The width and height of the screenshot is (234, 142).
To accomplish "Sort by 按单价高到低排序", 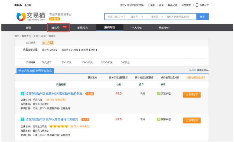I will 118,78.
